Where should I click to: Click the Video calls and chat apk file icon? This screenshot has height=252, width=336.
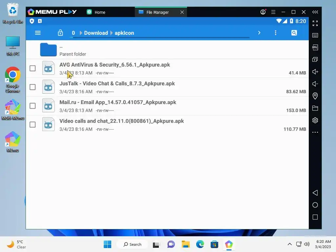(x=49, y=124)
